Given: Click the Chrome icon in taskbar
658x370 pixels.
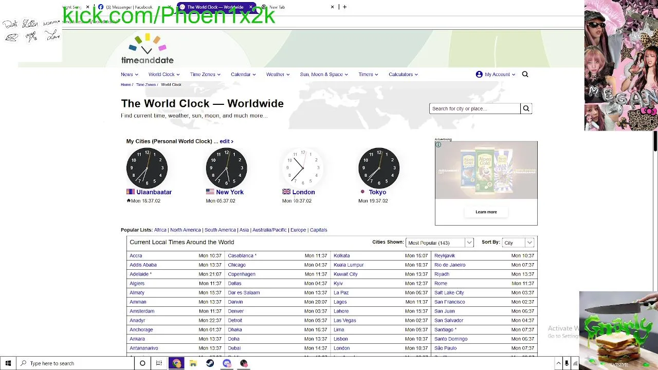Looking at the screenshot, I should (x=177, y=363).
